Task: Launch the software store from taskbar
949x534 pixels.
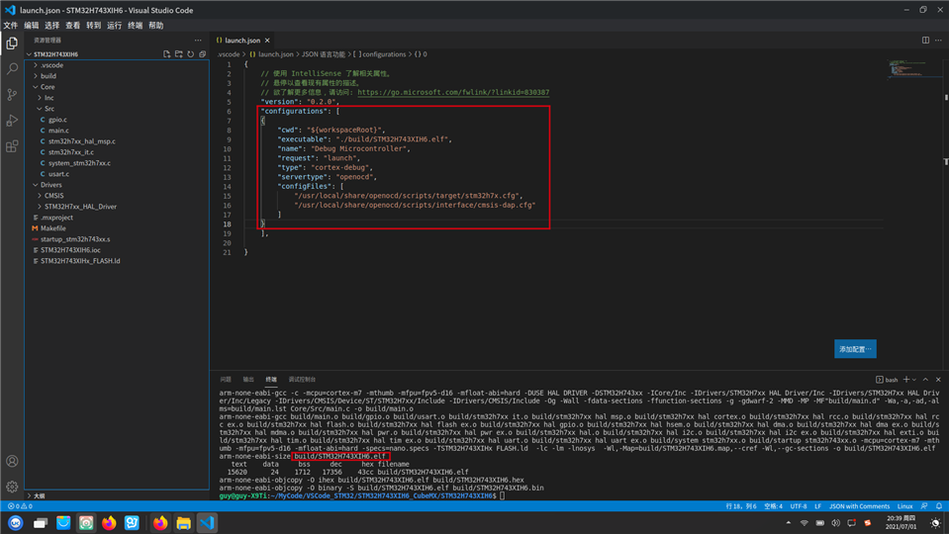Action: [63, 522]
